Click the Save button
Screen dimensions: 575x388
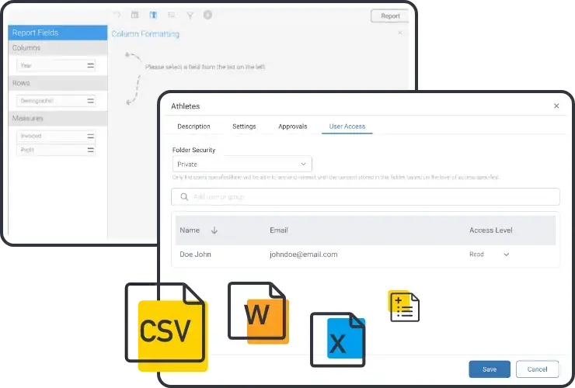(x=490, y=369)
